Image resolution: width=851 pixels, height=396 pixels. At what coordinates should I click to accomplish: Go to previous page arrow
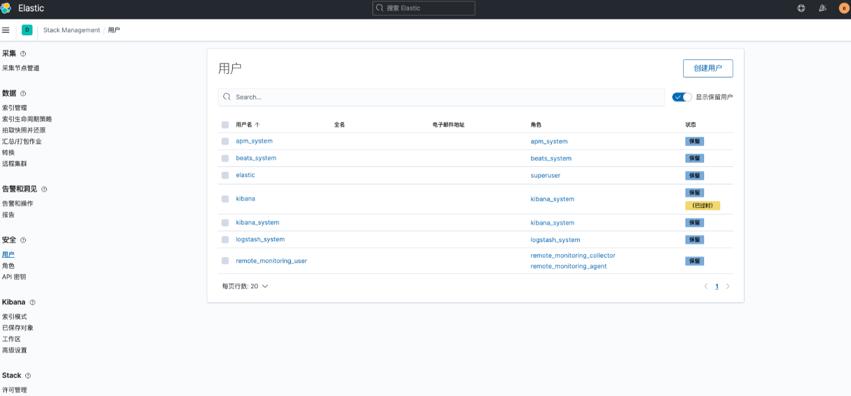point(706,287)
